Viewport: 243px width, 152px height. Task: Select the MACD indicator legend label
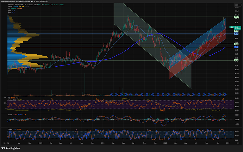tap(10, 115)
